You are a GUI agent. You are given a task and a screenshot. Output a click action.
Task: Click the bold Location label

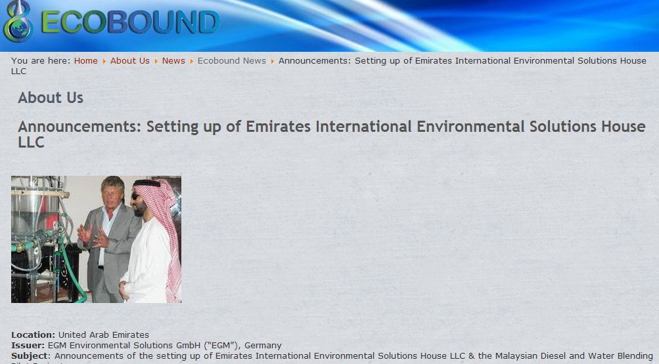coord(33,334)
